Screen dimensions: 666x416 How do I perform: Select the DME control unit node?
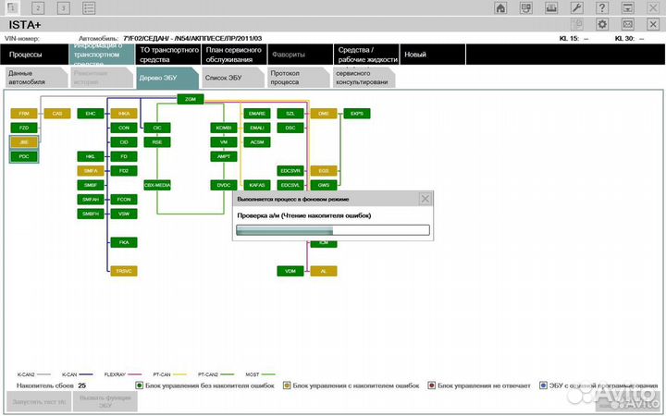323,113
